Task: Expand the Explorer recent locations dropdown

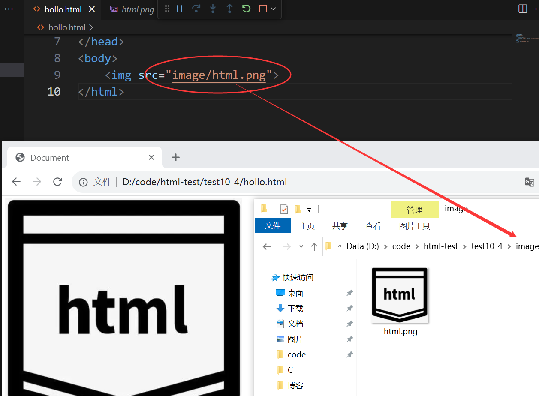Action: [x=301, y=246]
